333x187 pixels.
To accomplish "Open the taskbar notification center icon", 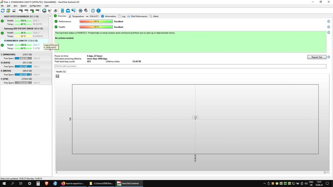I will point(327,183).
